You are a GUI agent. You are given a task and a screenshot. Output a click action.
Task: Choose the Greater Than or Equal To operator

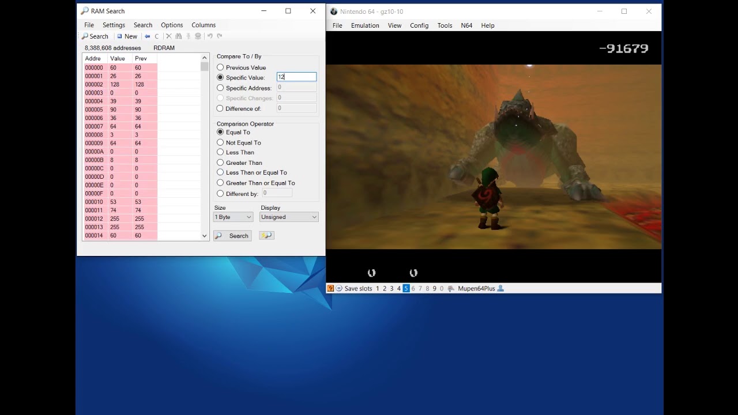(220, 183)
